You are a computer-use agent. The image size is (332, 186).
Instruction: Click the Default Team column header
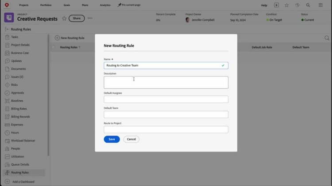pos(301,47)
